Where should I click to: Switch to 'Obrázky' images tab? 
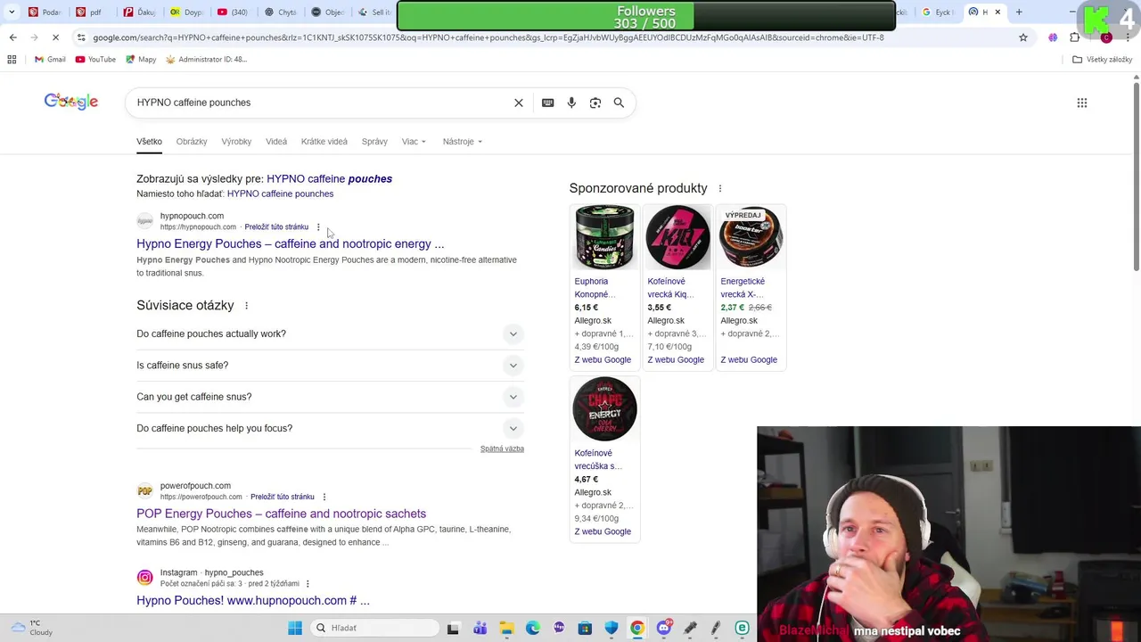pyautogui.click(x=192, y=142)
